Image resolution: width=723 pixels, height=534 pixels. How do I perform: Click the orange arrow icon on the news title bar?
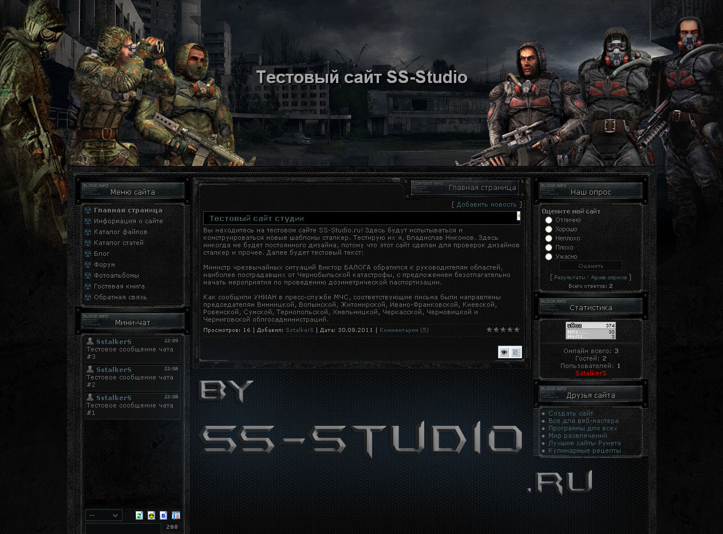(x=518, y=216)
